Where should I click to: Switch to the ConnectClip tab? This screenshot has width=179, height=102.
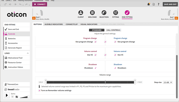(72, 24)
